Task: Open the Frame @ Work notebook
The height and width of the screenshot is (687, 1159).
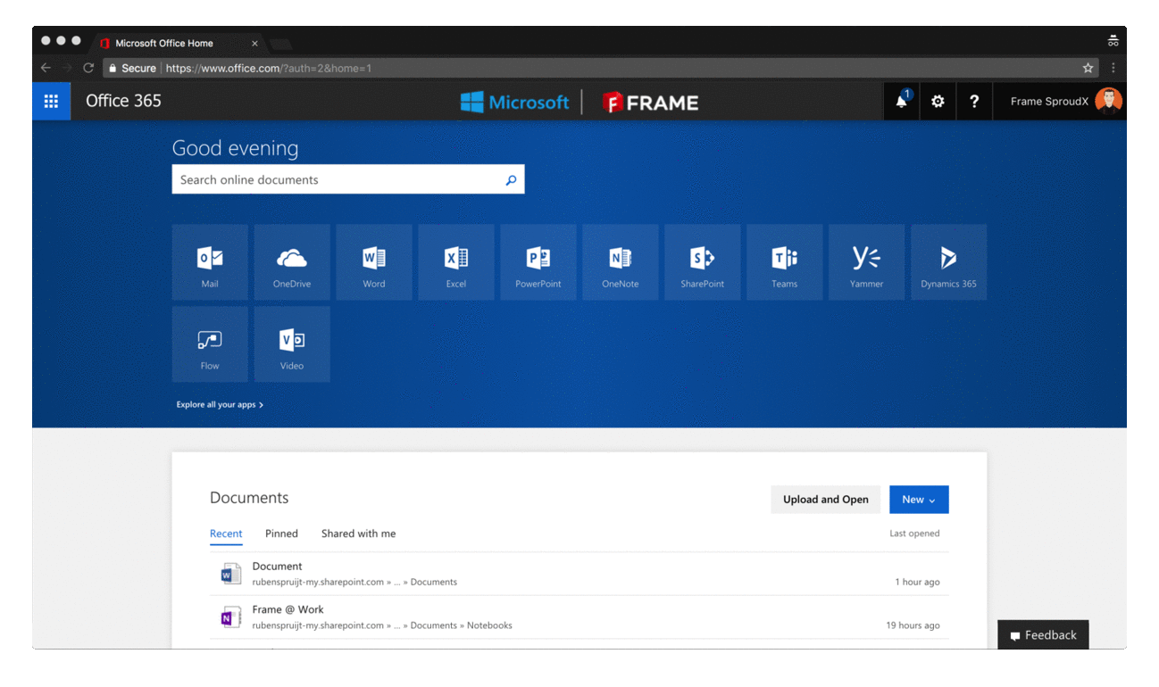Action: [x=288, y=609]
